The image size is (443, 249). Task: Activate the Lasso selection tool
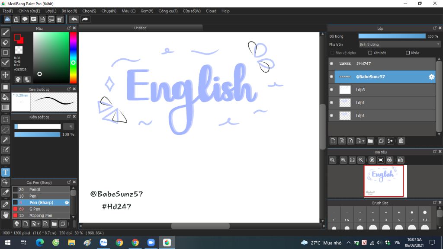tap(5, 130)
